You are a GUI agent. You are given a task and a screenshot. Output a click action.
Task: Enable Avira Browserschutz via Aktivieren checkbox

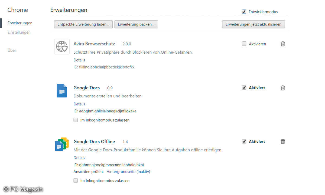244,44
